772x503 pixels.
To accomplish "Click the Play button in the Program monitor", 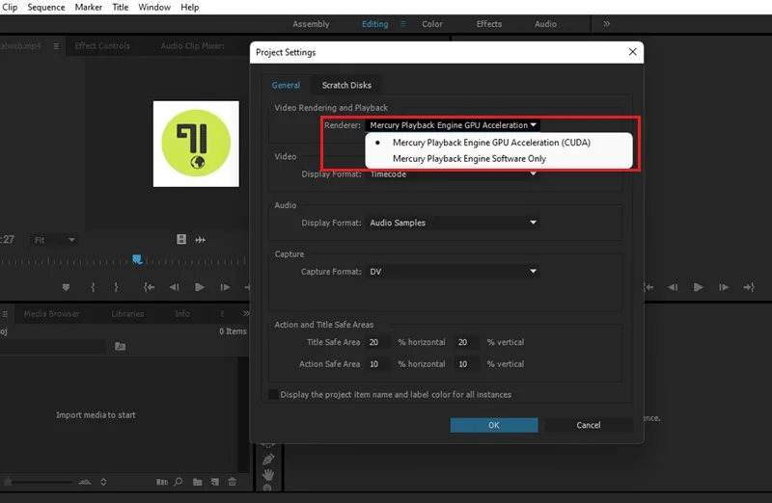I will [x=698, y=287].
